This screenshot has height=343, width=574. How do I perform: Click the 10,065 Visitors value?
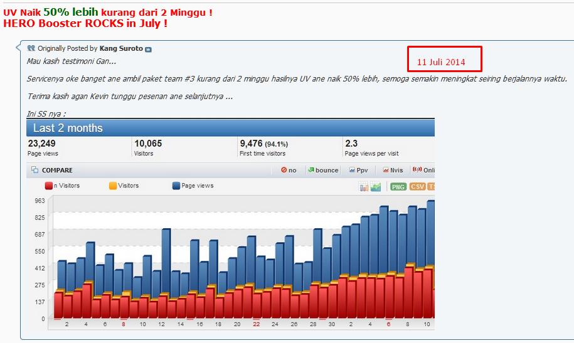coord(148,143)
